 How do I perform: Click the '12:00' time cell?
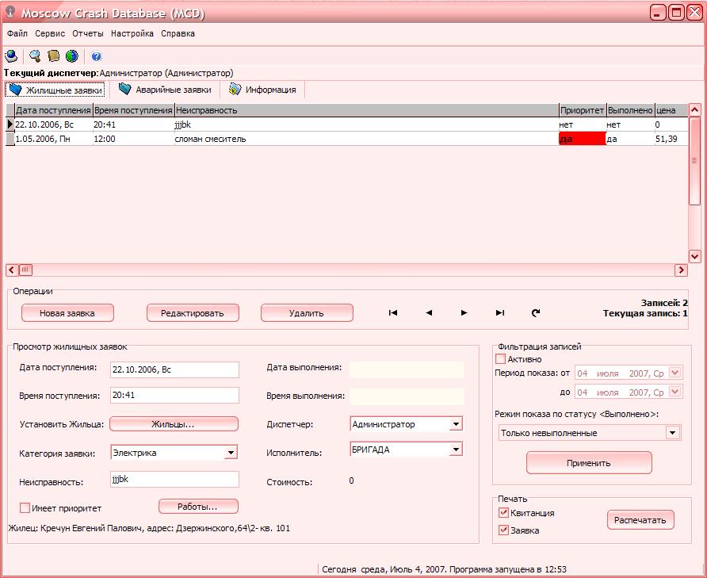(133, 139)
